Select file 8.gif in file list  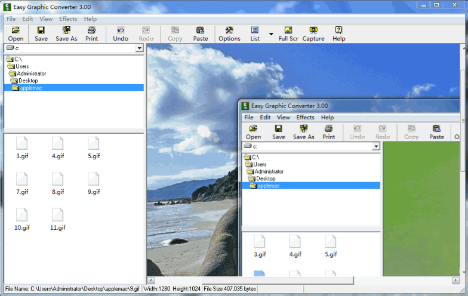(x=57, y=184)
